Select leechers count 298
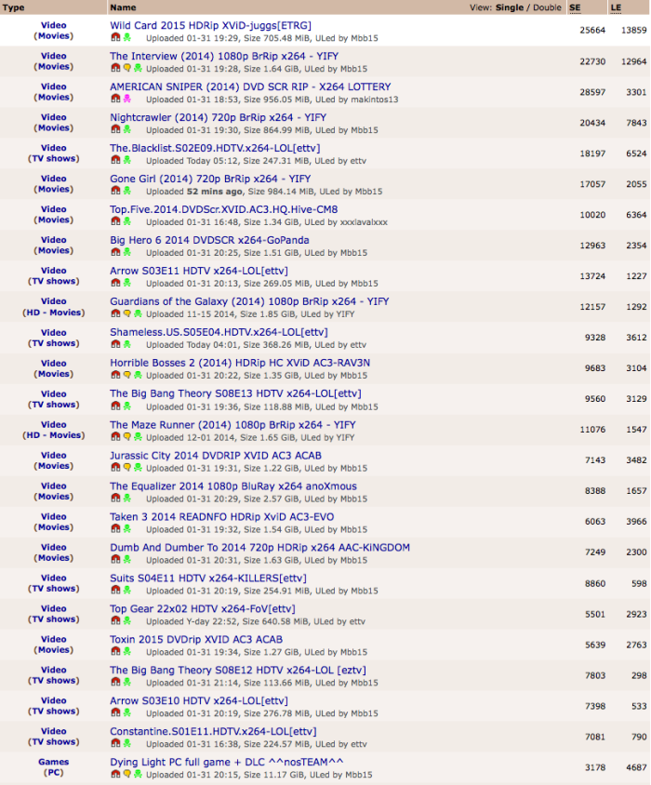 tap(639, 675)
